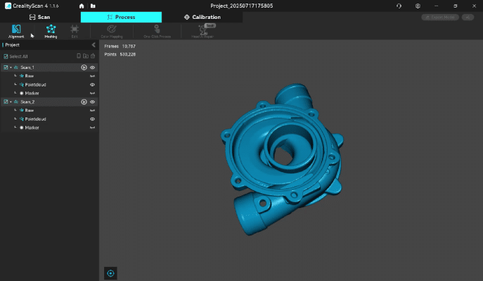The image size is (483, 281).
Task: Select the Process tab
Action: click(x=121, y=18)
